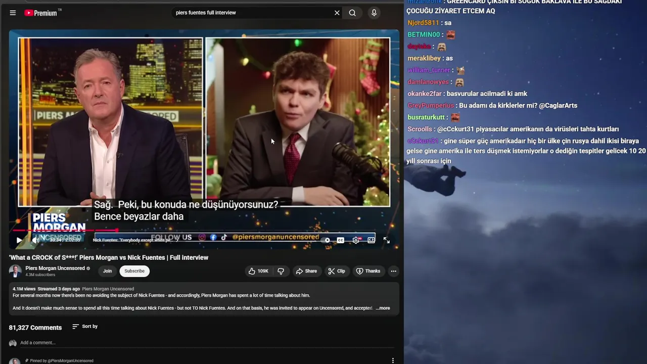Click chat username william_turner
Screen dimensions: 647x364
tap(429, 70)
